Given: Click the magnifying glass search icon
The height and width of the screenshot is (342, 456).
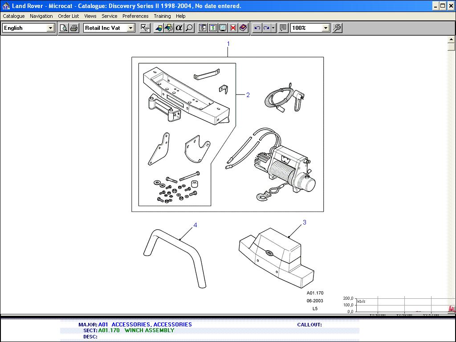Looking at the screenshot, I should pyautogui.click(x=189, y=28).
